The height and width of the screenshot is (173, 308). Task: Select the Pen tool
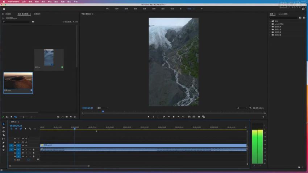(x=4, y=143)
